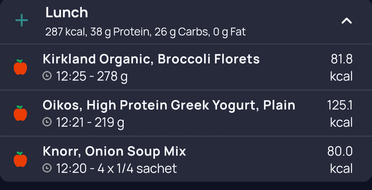Edit the 278 g broccoli amount
The image size is (372, 190).
112,76
